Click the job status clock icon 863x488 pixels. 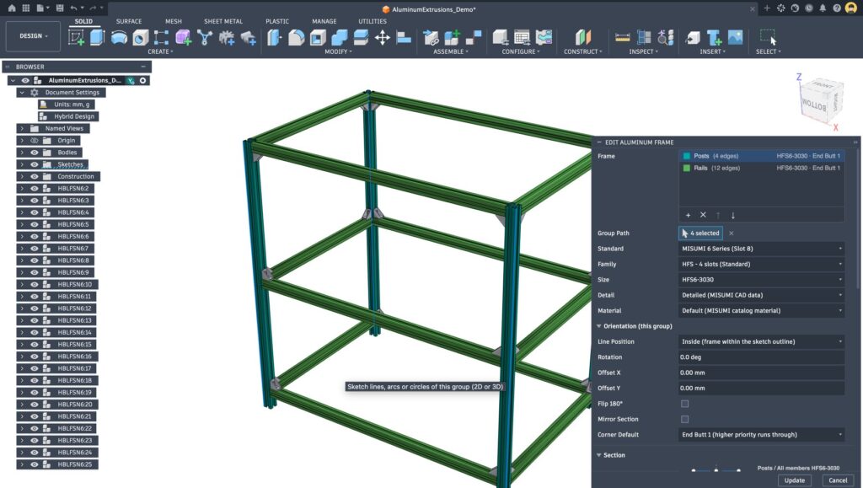point(808,8)
